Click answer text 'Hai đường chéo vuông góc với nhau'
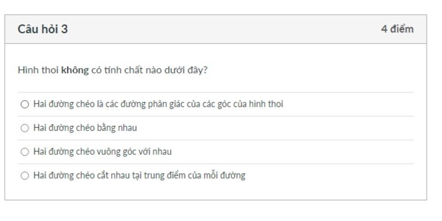The height and width of the screenshot is (221, 442). click(x=102, y=152)
